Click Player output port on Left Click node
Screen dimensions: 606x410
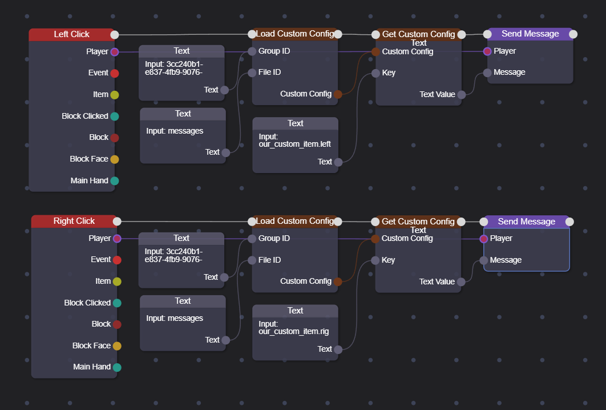114,52
